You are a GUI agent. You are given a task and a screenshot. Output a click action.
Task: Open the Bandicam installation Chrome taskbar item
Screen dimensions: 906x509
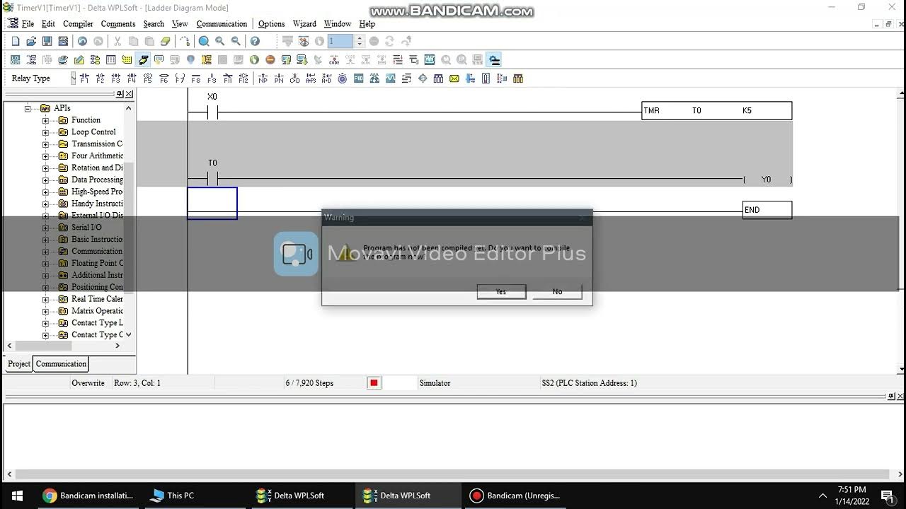pyautogui.click(x=88, y=496)
